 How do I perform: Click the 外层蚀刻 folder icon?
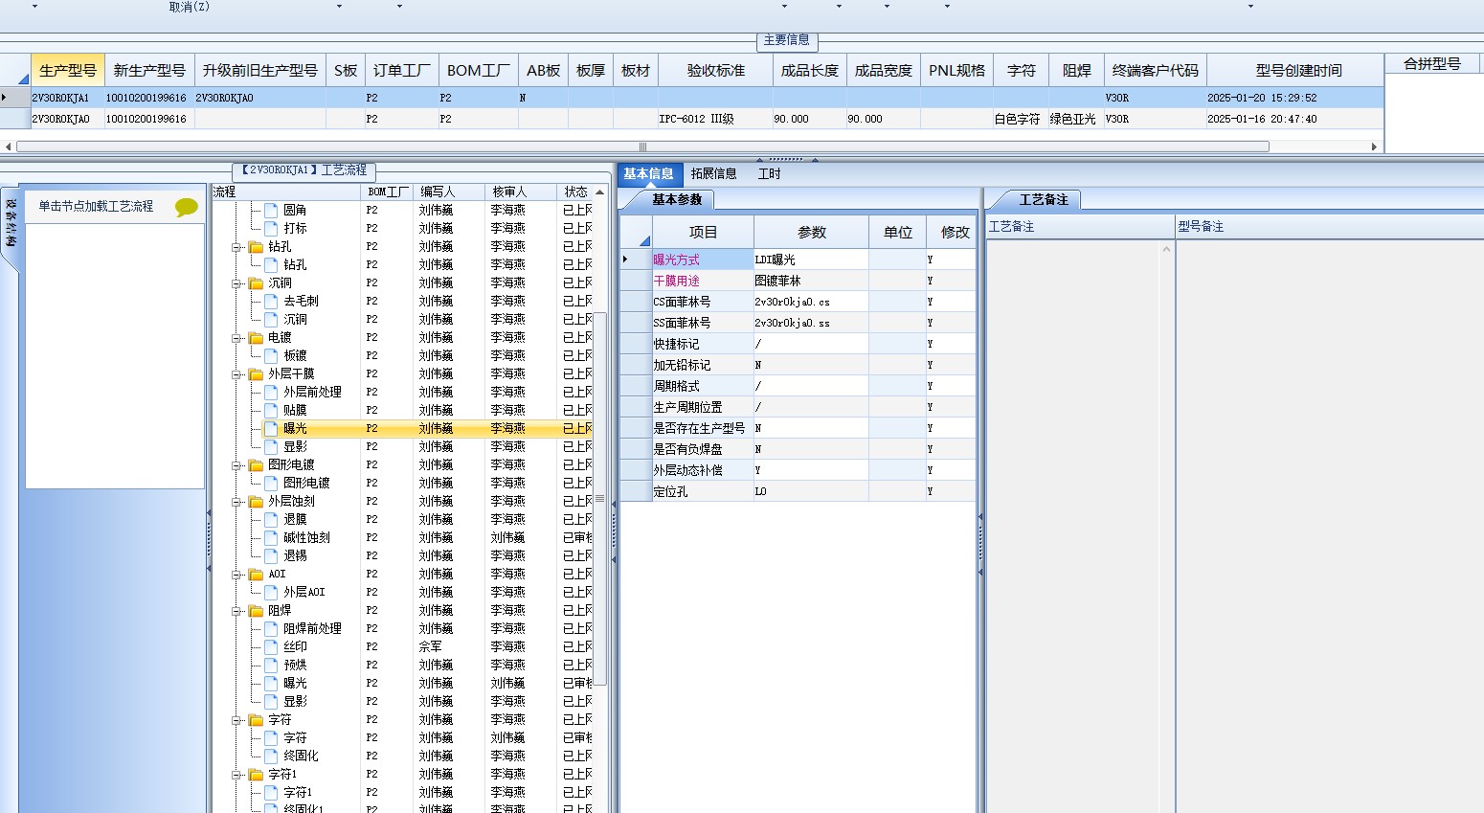pos(256,501)
